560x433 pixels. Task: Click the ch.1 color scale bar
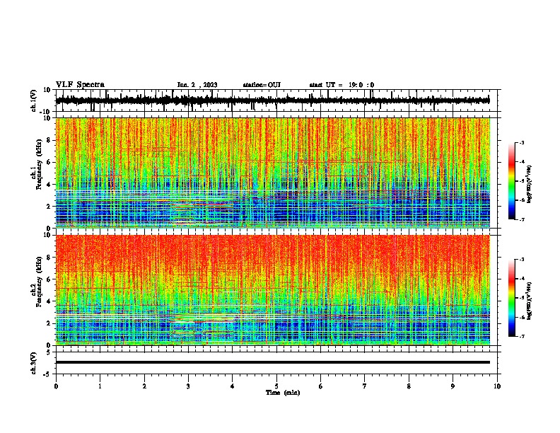pyautogui.click(x=511, y=181)
